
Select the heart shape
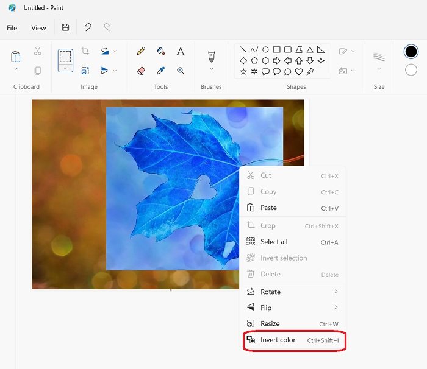(x=299, y=71)
